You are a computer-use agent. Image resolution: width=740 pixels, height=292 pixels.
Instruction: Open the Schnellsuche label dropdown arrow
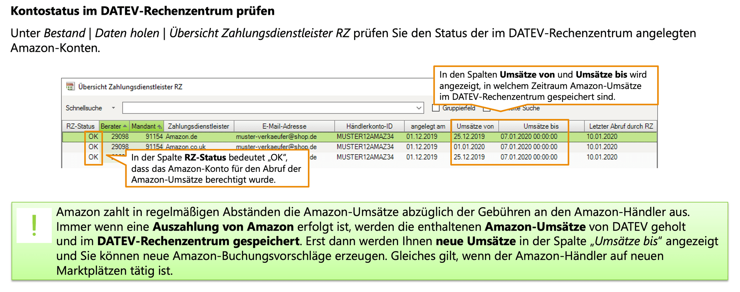pos(113,108)
